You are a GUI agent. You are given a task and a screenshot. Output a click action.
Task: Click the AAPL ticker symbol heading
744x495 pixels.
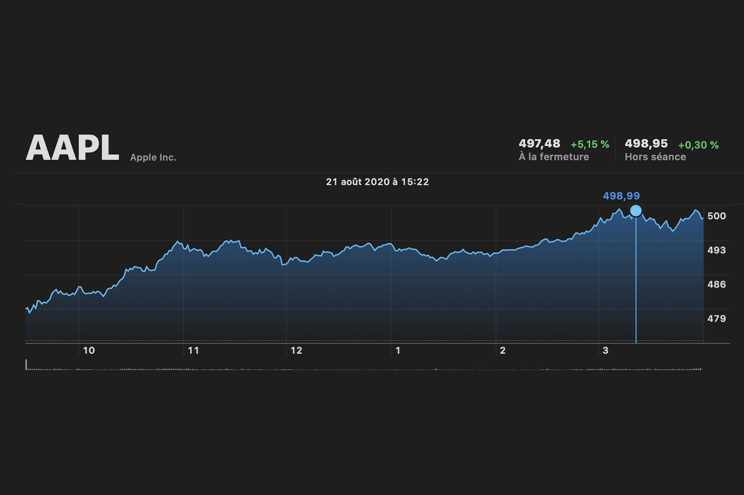coord(72,147)
